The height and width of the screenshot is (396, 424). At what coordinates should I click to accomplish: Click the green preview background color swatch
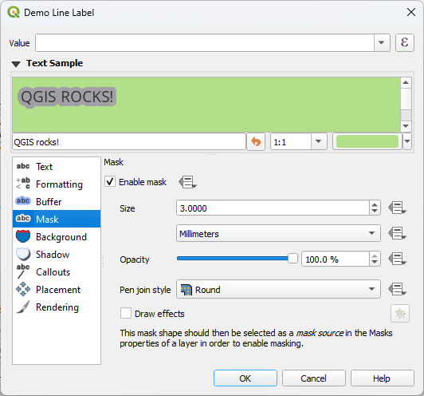click(367, 141)
